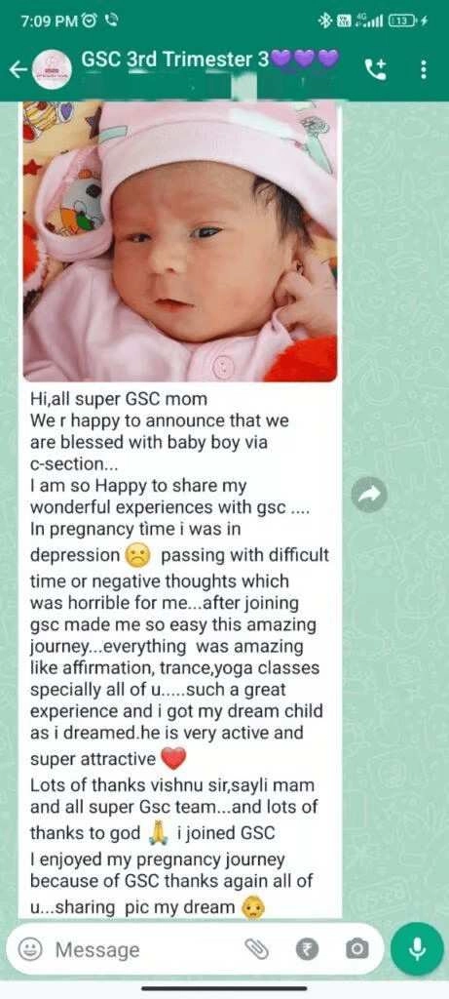Screen dimensions: 449x999
Task: Open GSC 3rd Trimester 3 group info
Action: [208, 60]
